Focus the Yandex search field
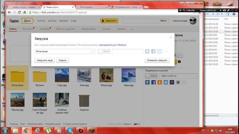Image resolution: width=239 pixels, height=134 pixels. tap(140, 21)
